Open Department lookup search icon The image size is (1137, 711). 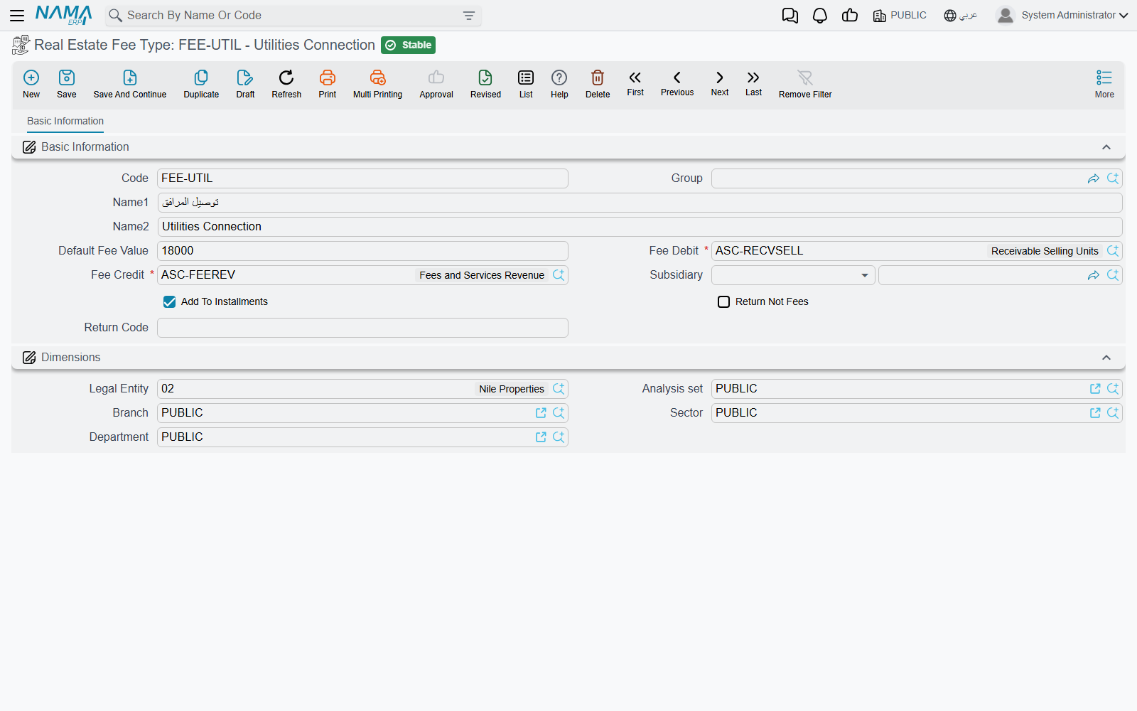(x=559, y=437)
